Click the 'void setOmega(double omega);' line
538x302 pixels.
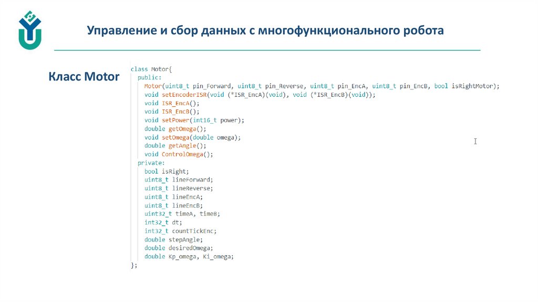click(x=192, y=137)
